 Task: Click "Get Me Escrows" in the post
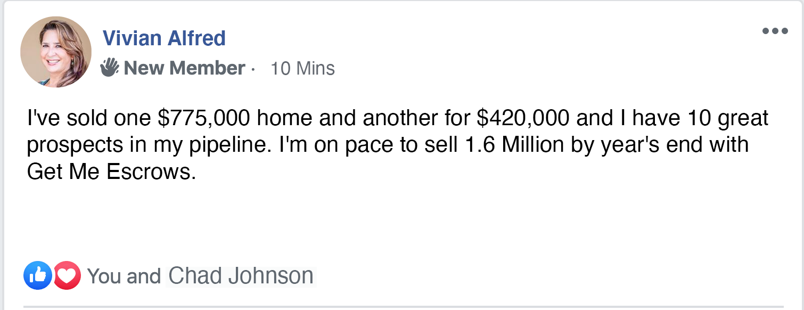(109, 173)
